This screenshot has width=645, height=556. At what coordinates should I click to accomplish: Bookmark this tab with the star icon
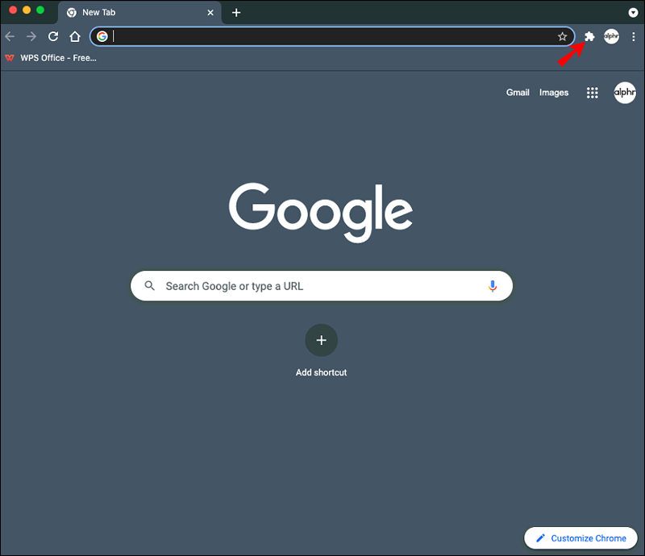tap(562, 36)
